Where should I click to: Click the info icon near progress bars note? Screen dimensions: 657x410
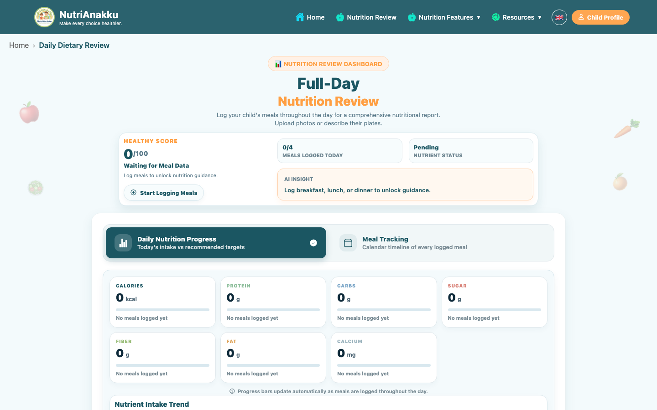(232, 391)
